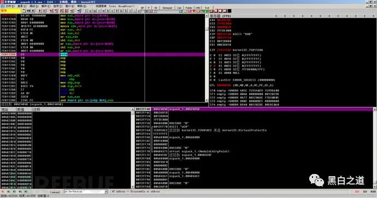The width and height of the screenshot is (377, 198).
Task: Select the EIP kernel32.7C81120A register line
Action: point(237,50)
